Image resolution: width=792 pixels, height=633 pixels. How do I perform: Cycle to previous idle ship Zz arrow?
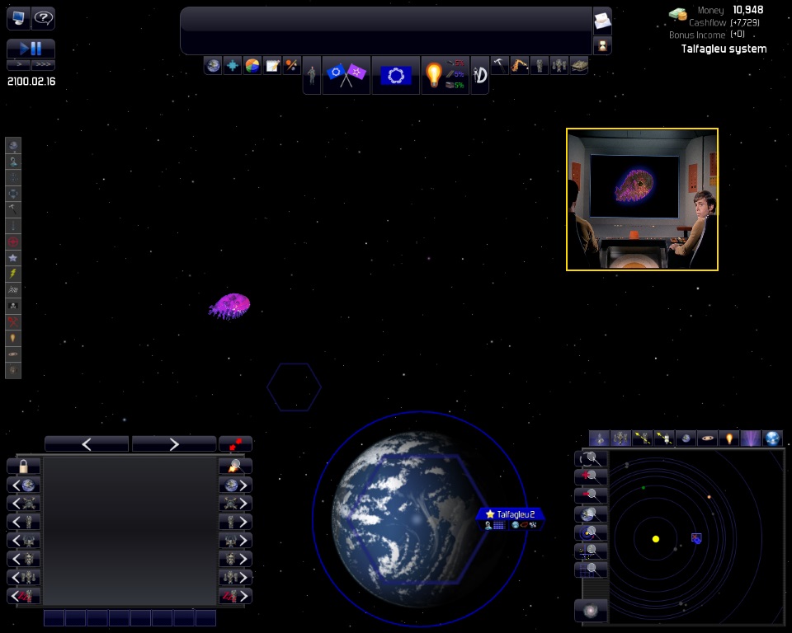click(23, 596)
